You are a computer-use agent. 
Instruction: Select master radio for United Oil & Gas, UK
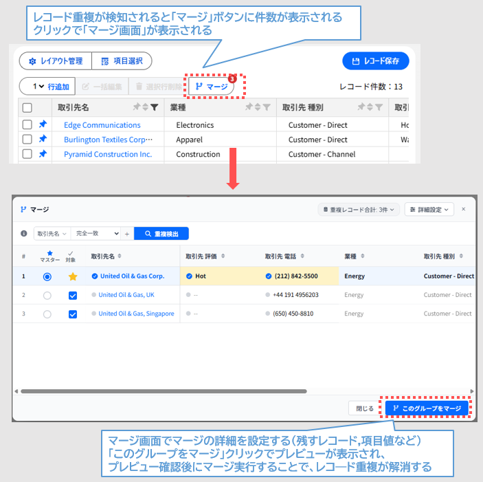pyautogui.click(x=47, y=295)
